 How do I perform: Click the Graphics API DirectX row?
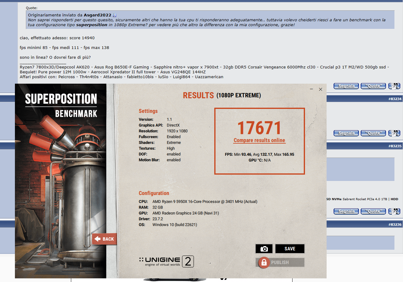click(159, 125)
